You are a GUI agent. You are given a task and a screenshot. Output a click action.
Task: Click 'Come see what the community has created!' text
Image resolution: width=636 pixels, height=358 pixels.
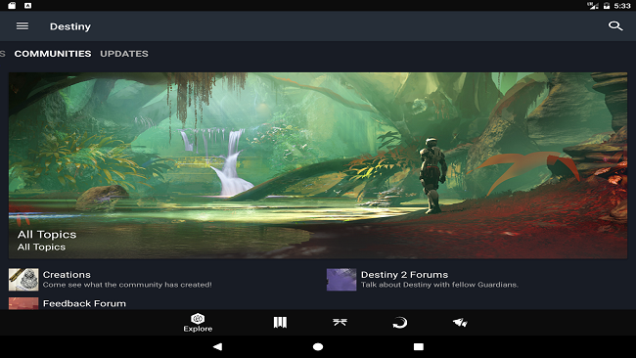point(127,285)
